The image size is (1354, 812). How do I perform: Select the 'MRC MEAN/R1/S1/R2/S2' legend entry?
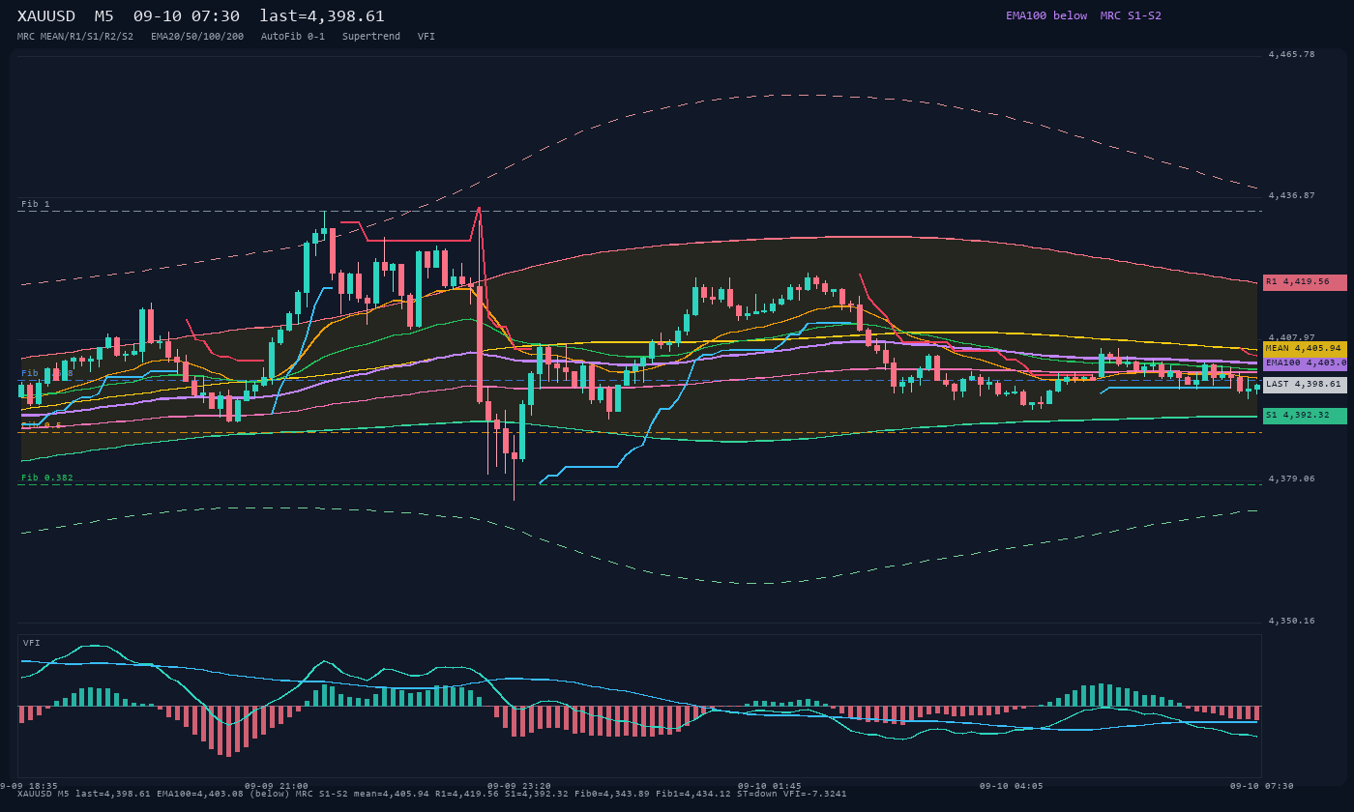click(75, 36)
